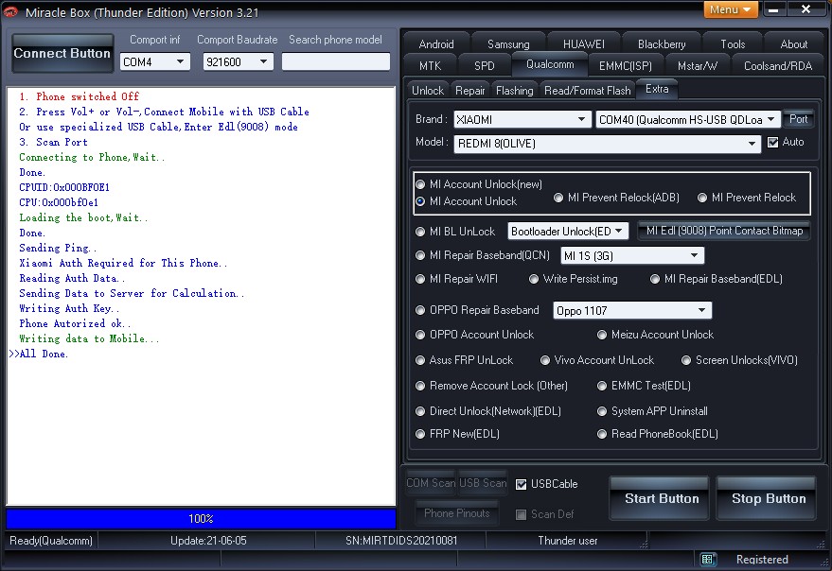Switch to the EMMC(ISP) tab
The width and height of the screenshot is (832, 571).
click(625, 66)
